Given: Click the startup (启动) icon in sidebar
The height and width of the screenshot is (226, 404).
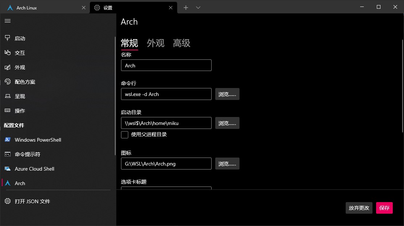Looking at the screenshot, I should 8,38.
